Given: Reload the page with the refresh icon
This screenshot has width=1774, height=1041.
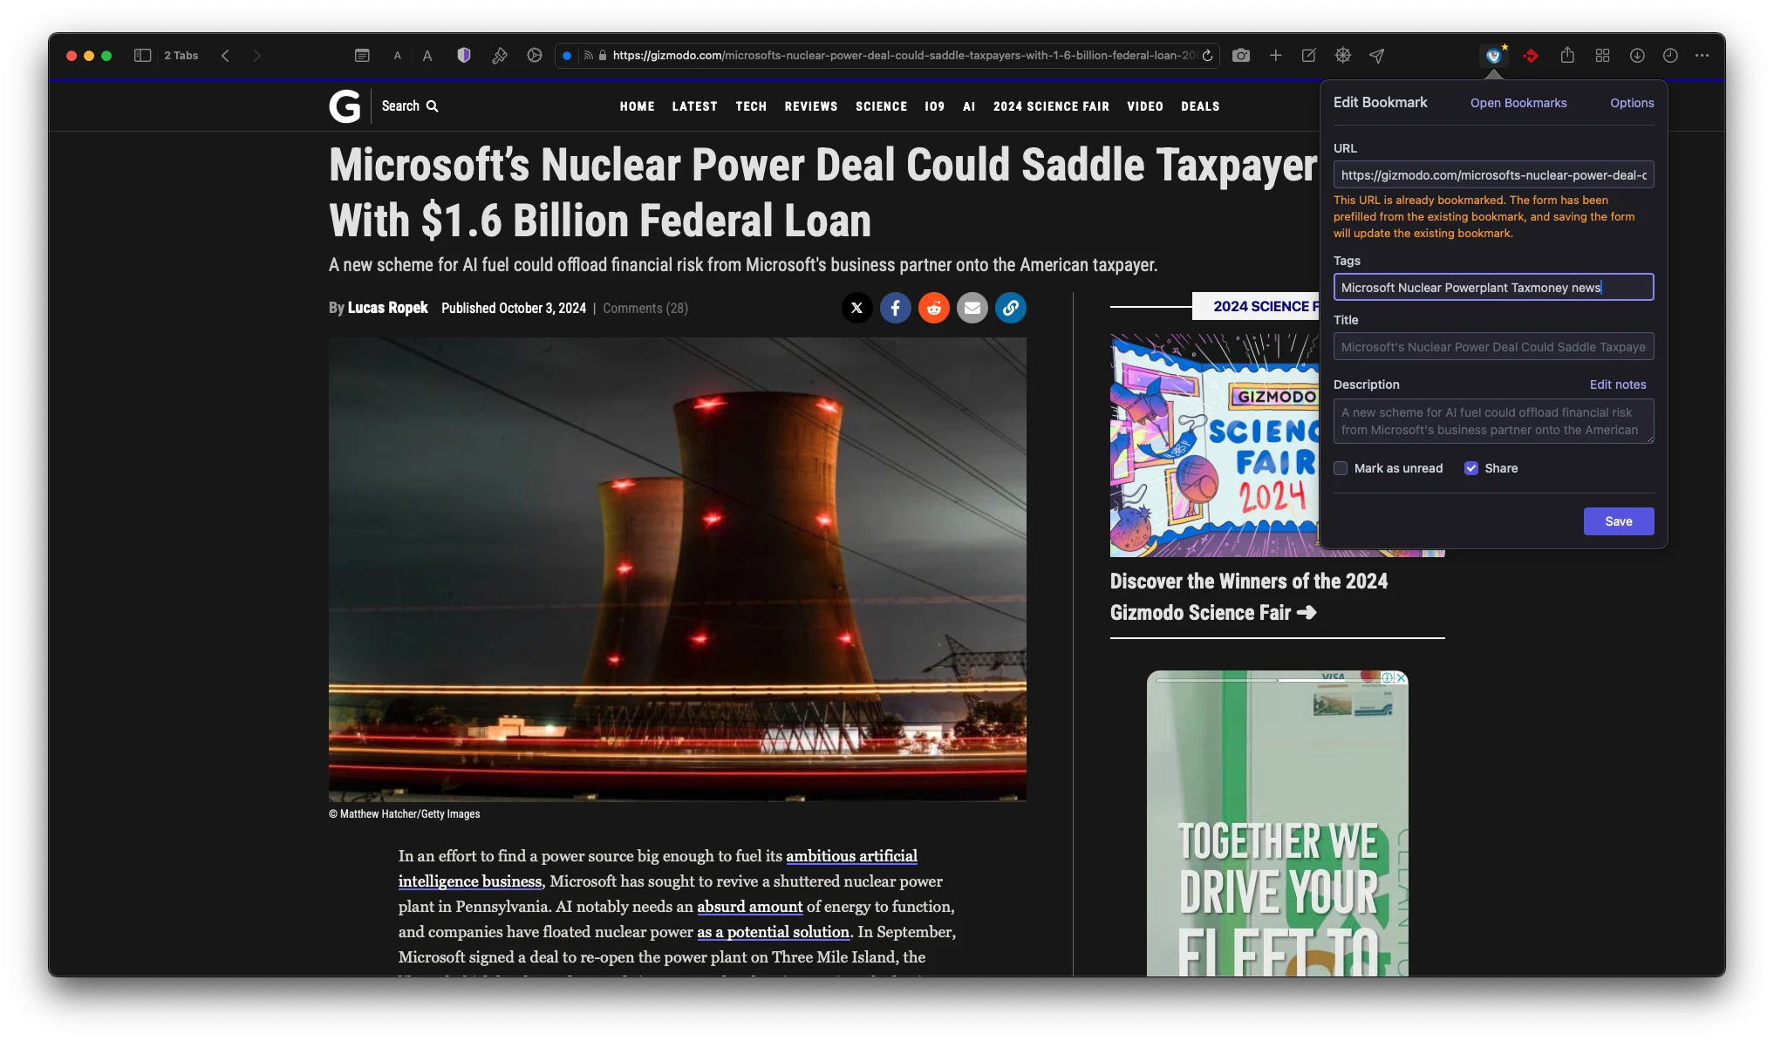Looking at the screenshot, I should pos(1208,56).
